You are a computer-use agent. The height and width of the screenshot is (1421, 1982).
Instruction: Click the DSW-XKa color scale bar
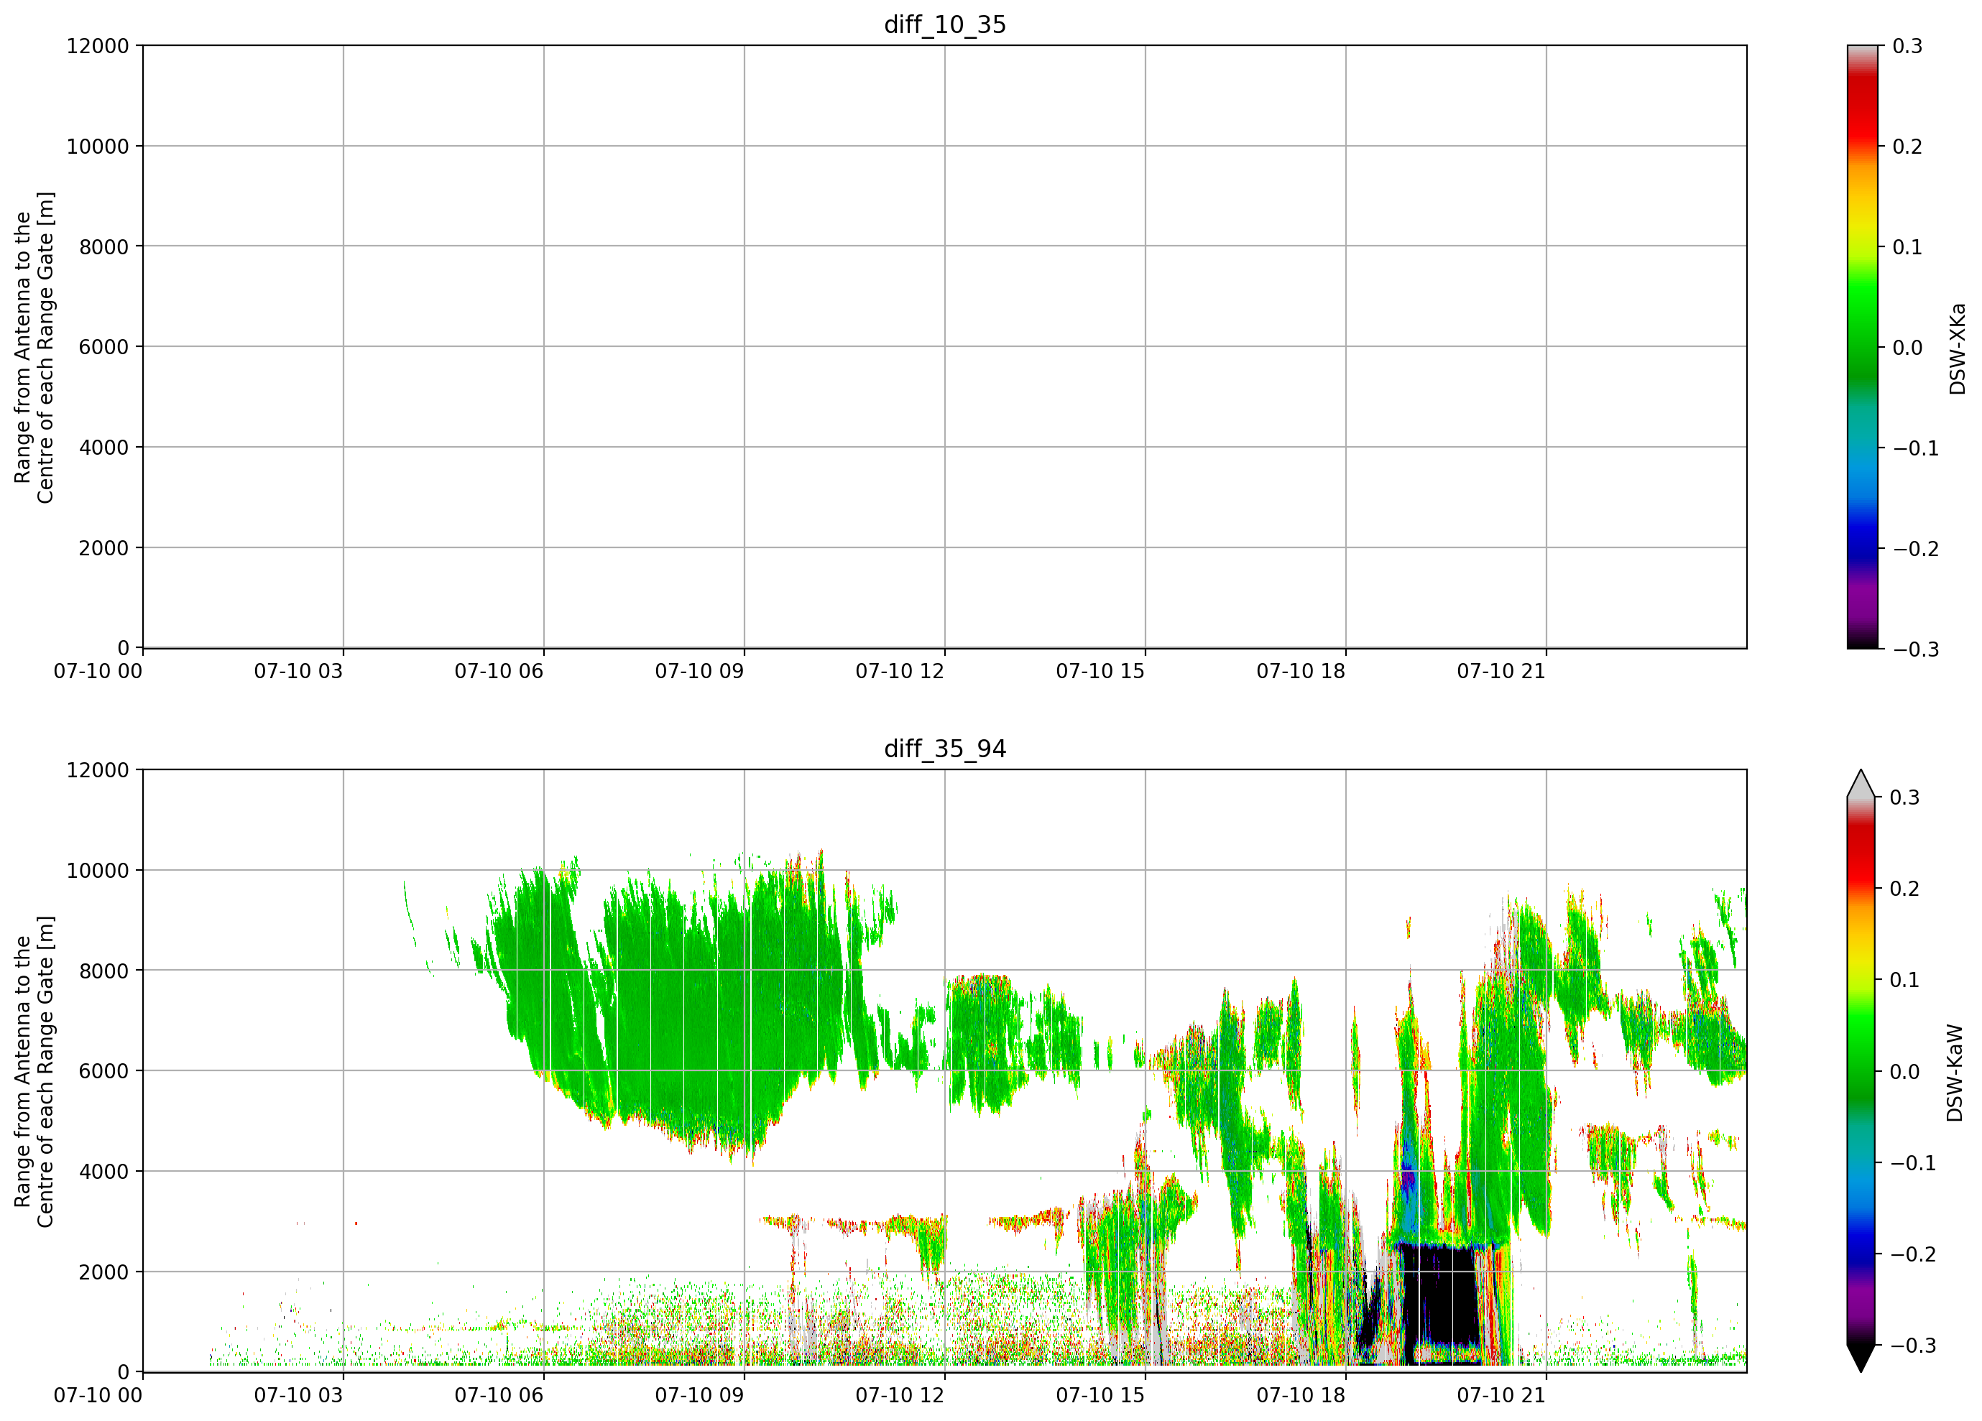[x=1862, y=347]
